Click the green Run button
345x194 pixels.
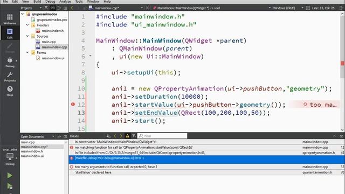coord(10,175)
